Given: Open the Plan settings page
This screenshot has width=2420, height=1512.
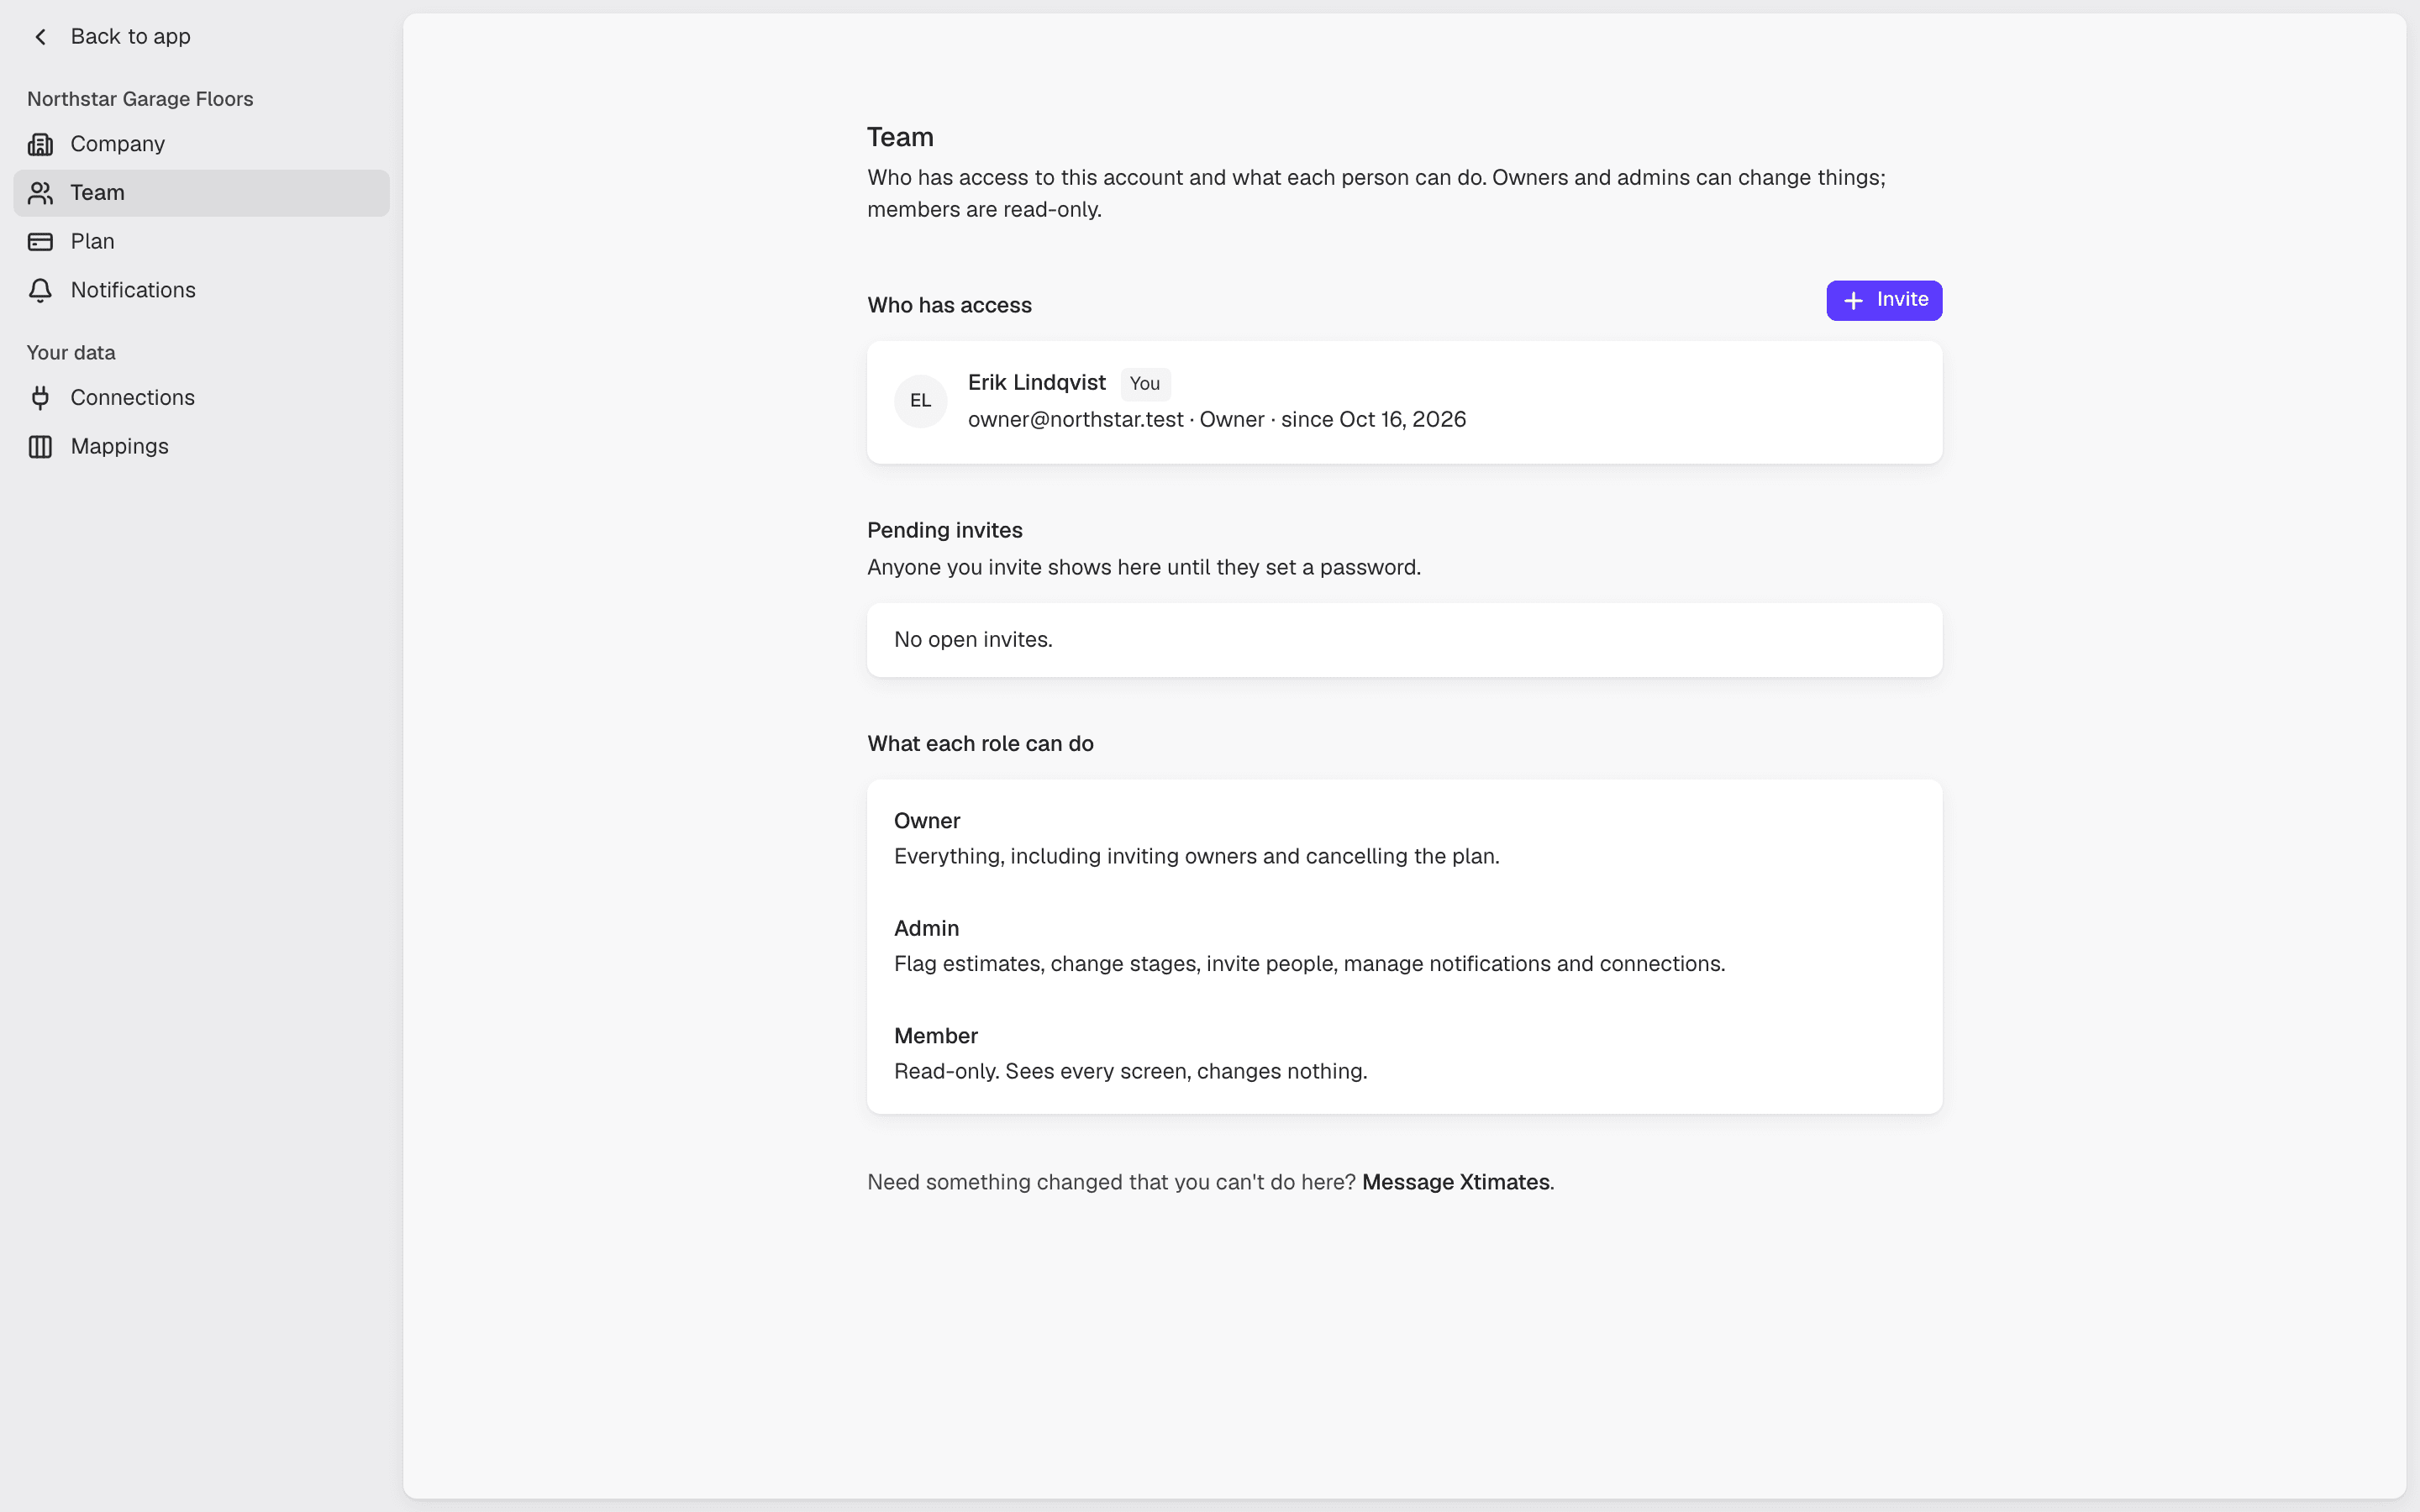Looking at the screenshot, I should coord(201,242).
